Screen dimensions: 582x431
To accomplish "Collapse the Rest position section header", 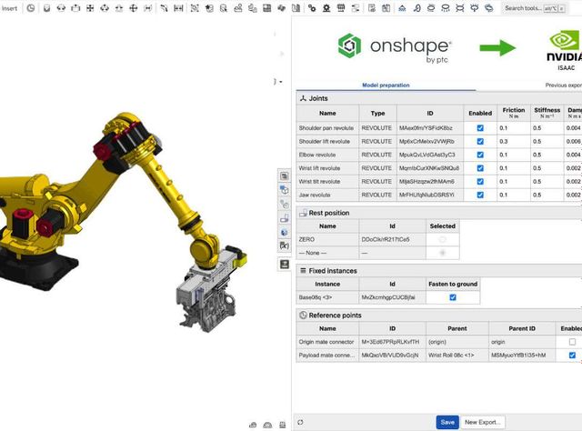I will [439, 213].
